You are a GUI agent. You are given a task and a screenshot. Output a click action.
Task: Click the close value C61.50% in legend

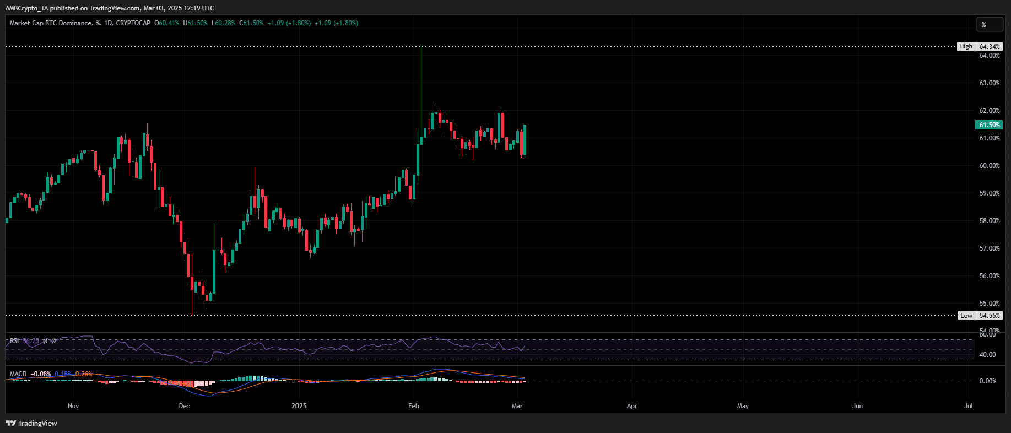coord(251,23)
